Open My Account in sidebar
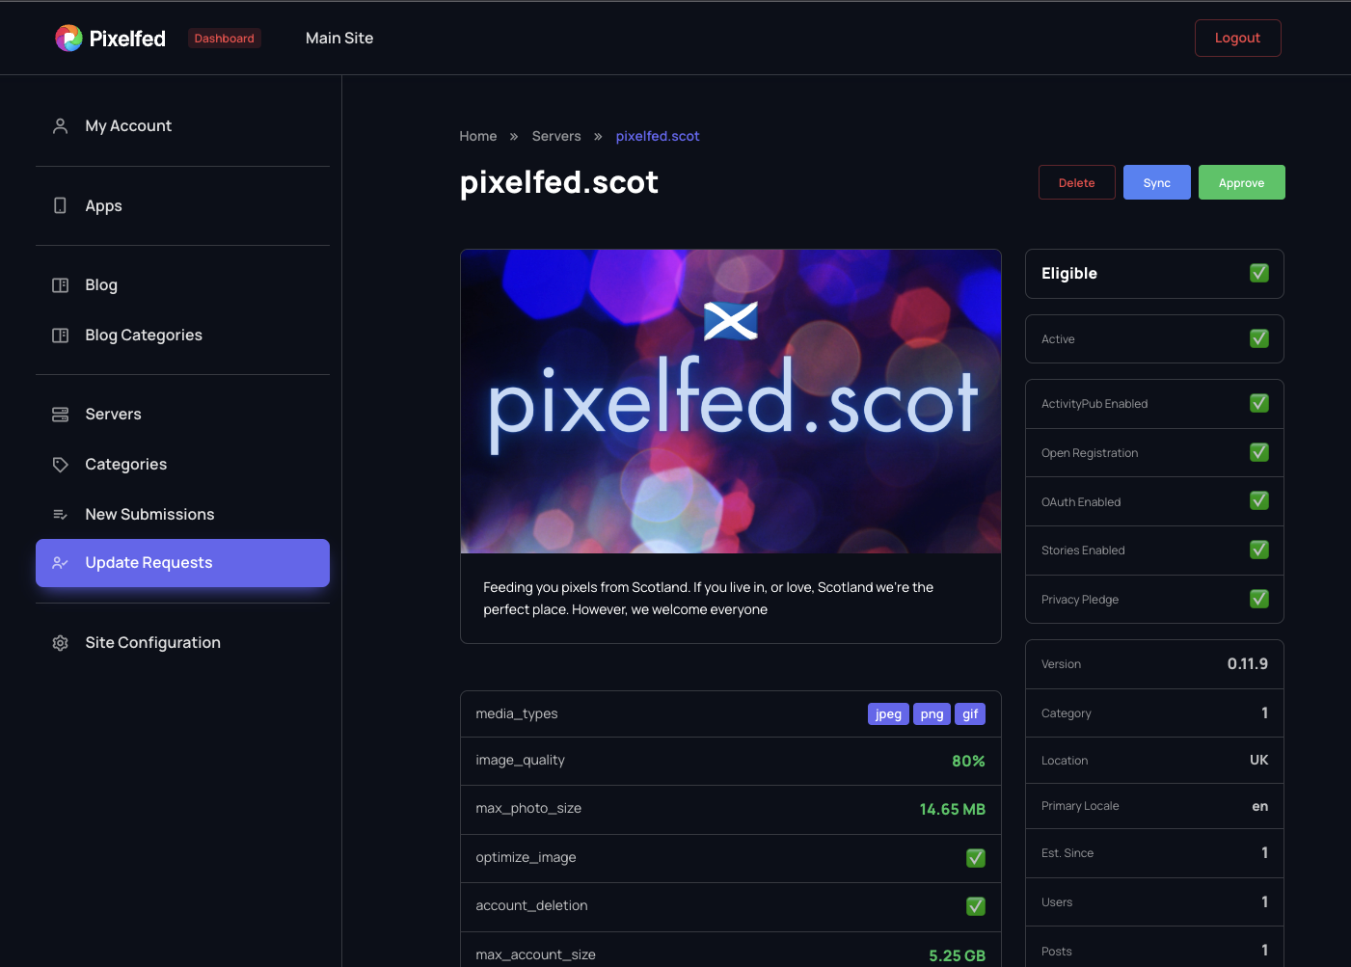The height and width of the screenshot is (967, 1351). tap(182, 126)
